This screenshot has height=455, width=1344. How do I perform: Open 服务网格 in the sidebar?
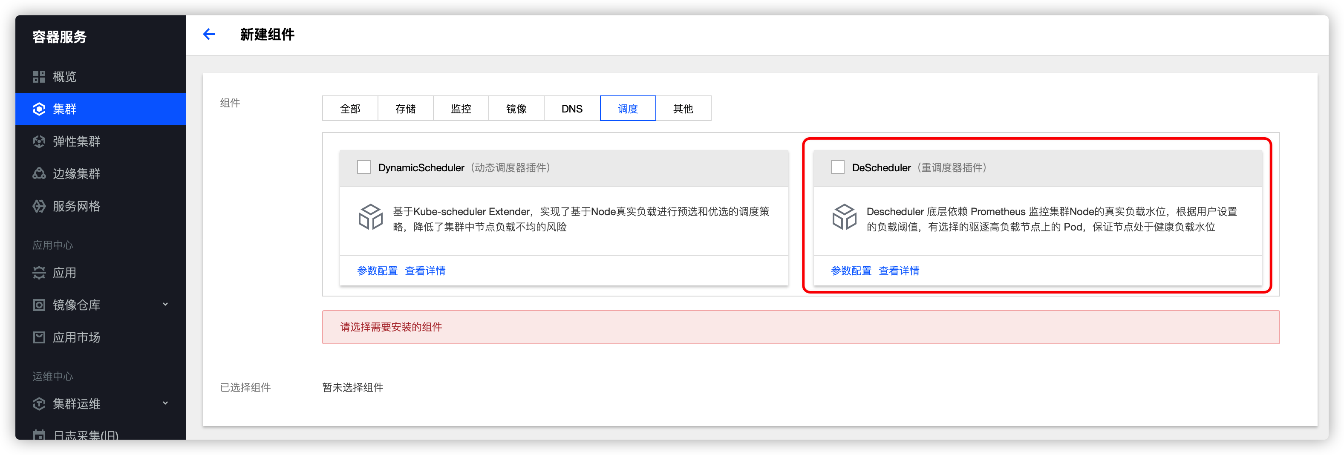pos(101,206)
